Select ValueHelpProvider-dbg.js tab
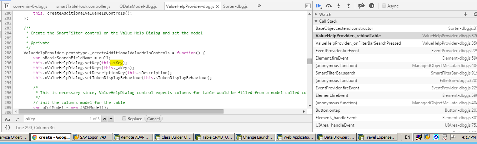Image resolution: width=477 pixels, height=144 pixels. (192, 6)
